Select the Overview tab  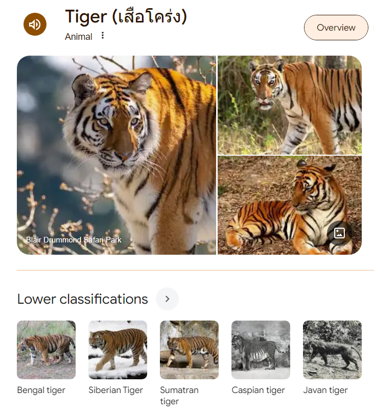(336, 28)
